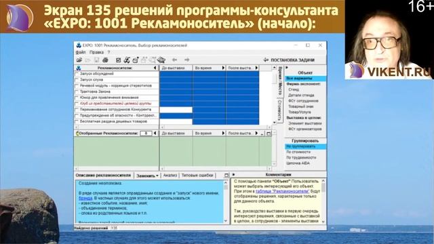Tick the checkbox for Запуск обсуждений
Screen dimensions: 434x244
(x=77, y=74)
